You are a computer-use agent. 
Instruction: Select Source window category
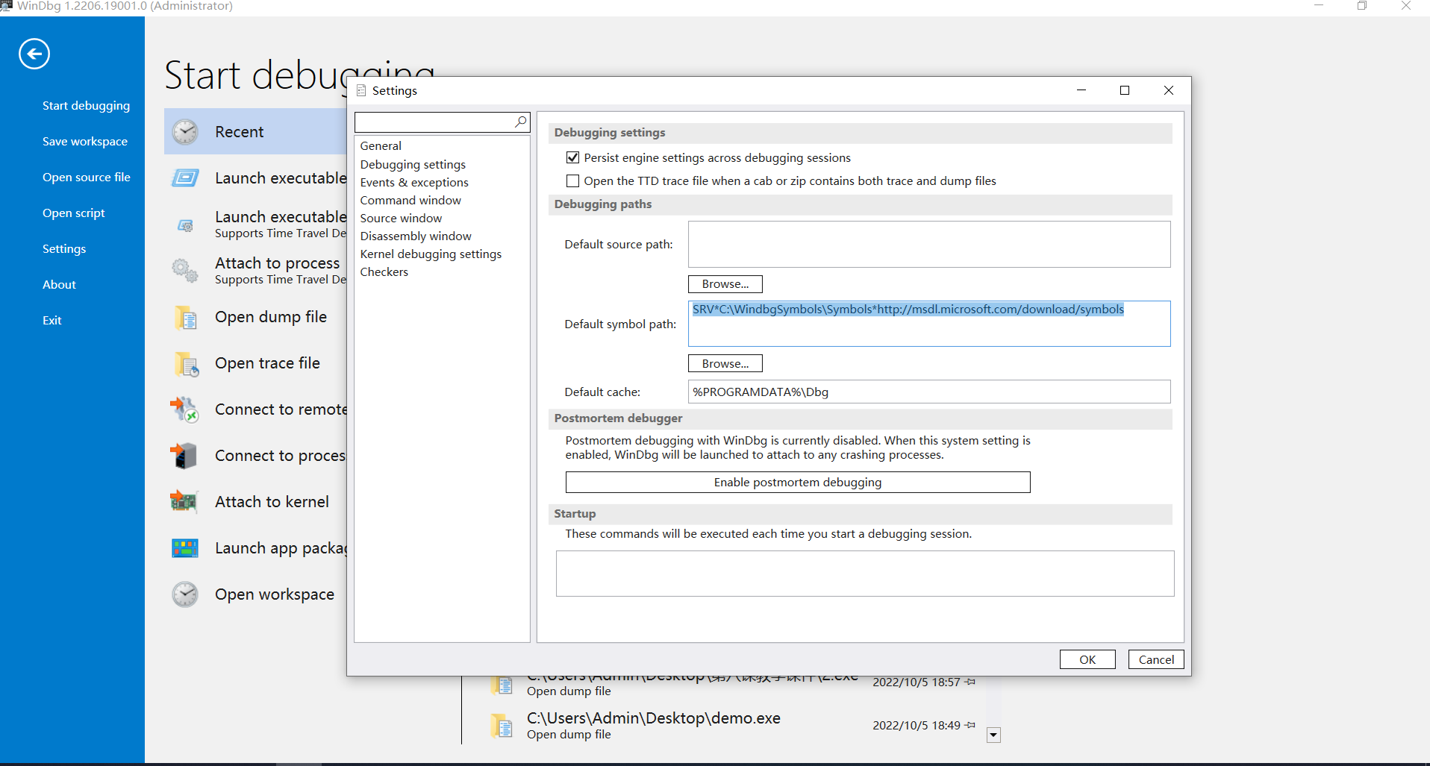[401, 218]
